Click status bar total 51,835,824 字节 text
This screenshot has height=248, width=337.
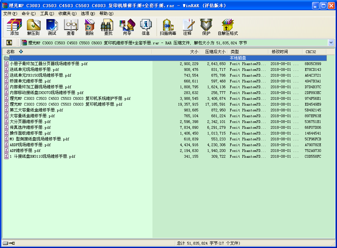click(208, 243)
